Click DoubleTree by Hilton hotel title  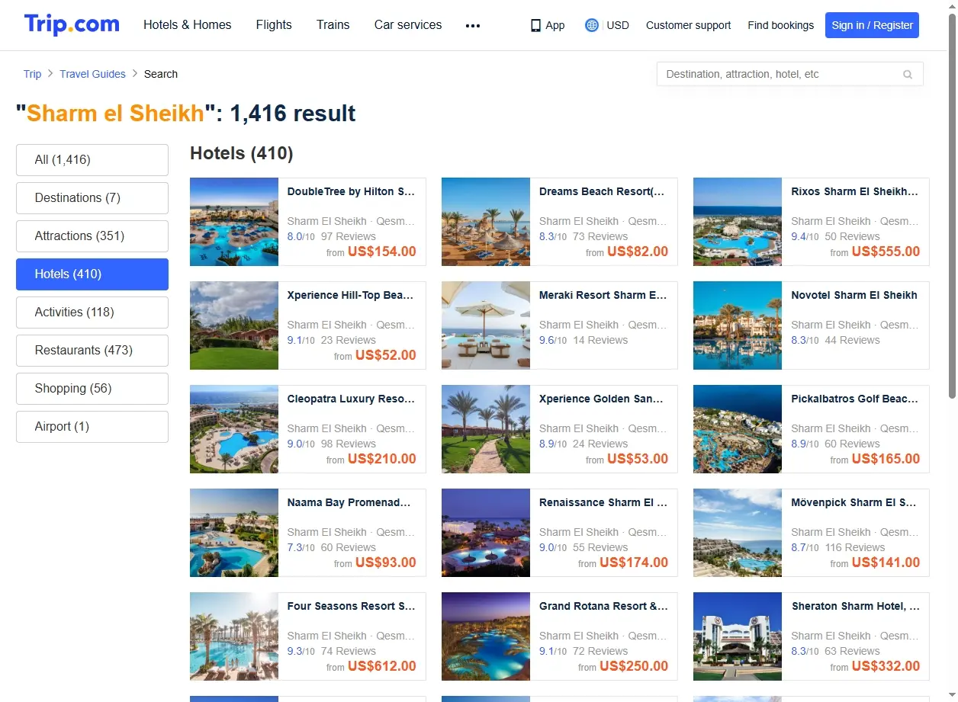(351, 191)
